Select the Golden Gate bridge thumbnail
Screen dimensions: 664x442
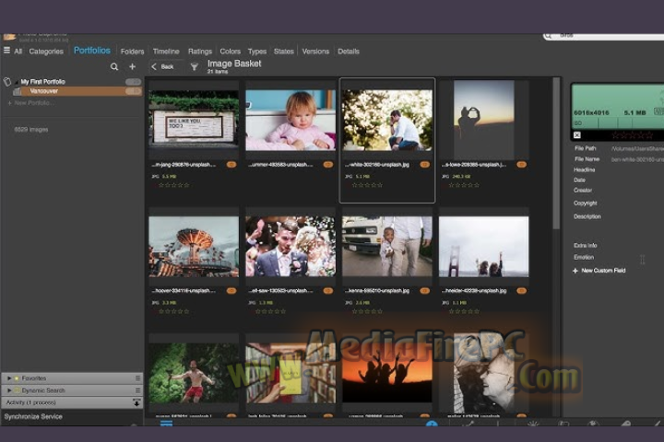point(483,247)
